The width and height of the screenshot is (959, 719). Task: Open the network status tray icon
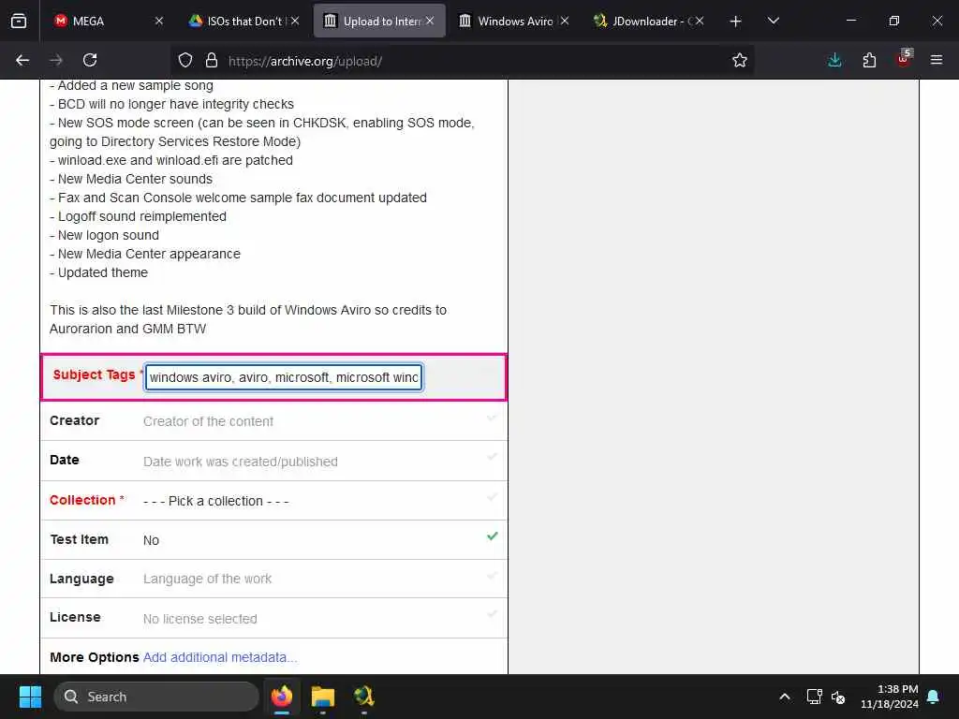click(x=814, y=697)
